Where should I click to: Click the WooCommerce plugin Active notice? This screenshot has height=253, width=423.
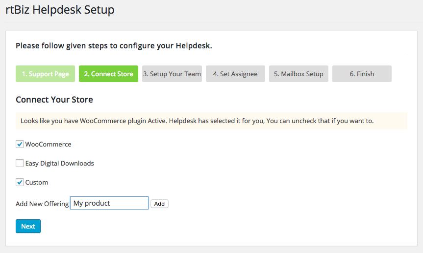197,121
